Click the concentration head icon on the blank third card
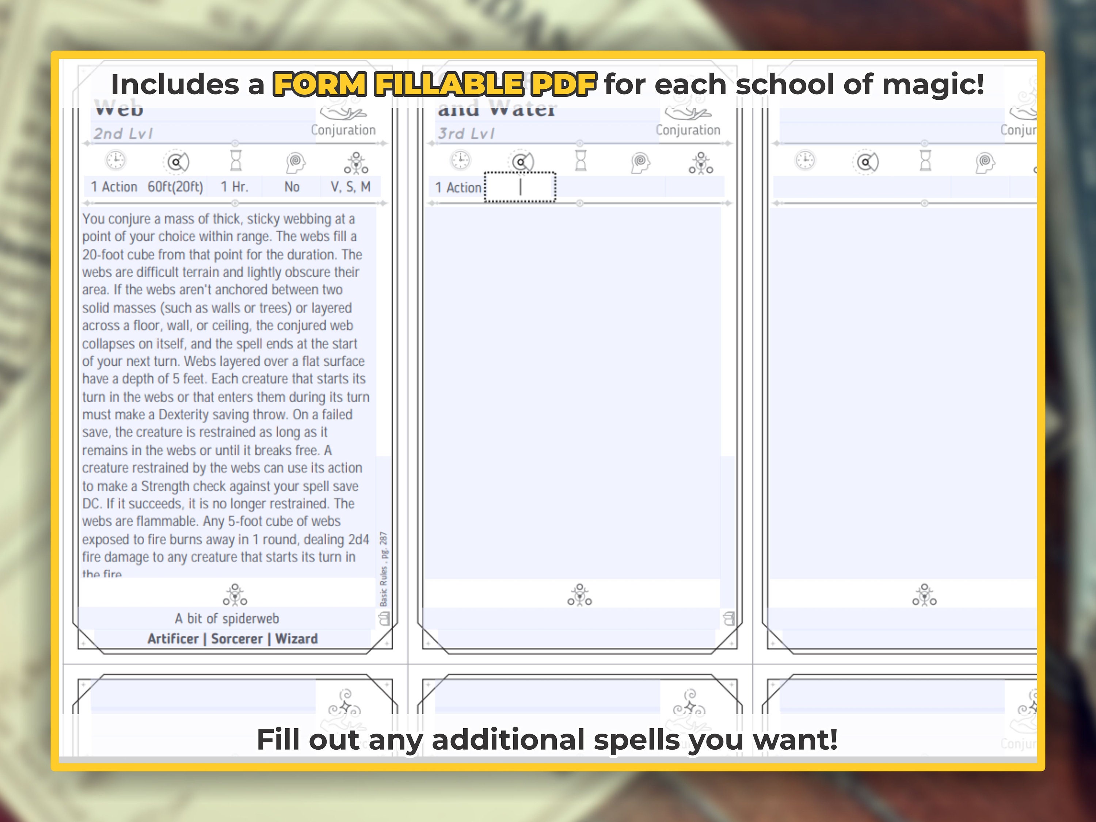The height and width of the screenshot is (822, 1096). coord(985,163)
